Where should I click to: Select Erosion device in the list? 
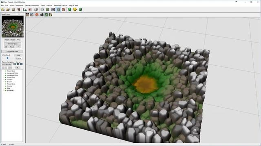(10, 82)
